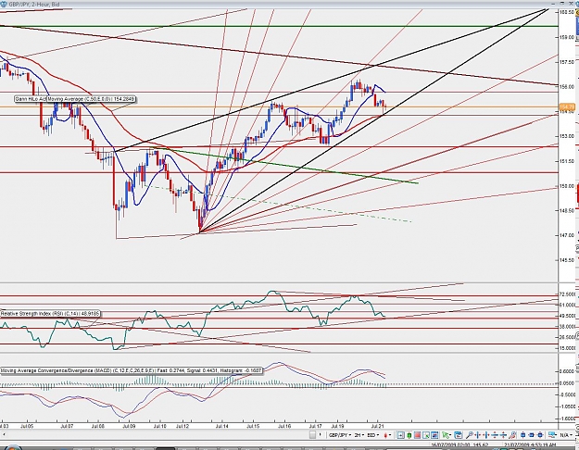This screenshot has height=450, width=579.
Task: Click the red square toolbar icon
Action: click(418, 435)
